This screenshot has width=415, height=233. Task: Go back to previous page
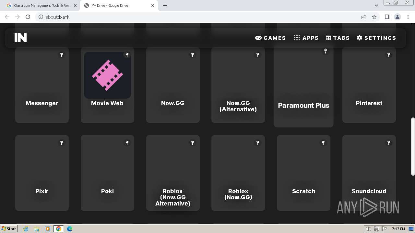[x=7, y=17]
